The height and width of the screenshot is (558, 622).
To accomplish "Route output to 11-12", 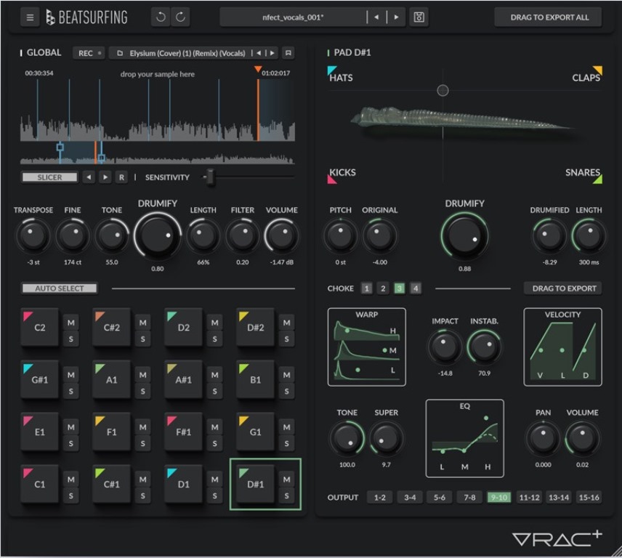I will coord(529,497).
